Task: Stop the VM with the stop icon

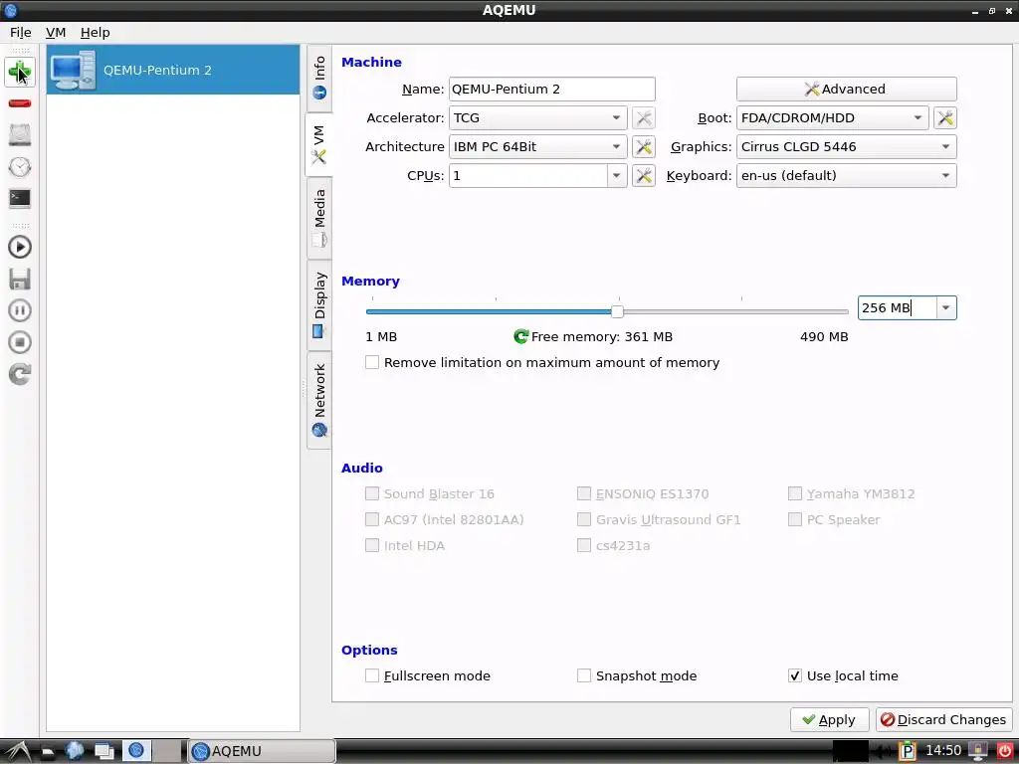Action: [20, 342]
